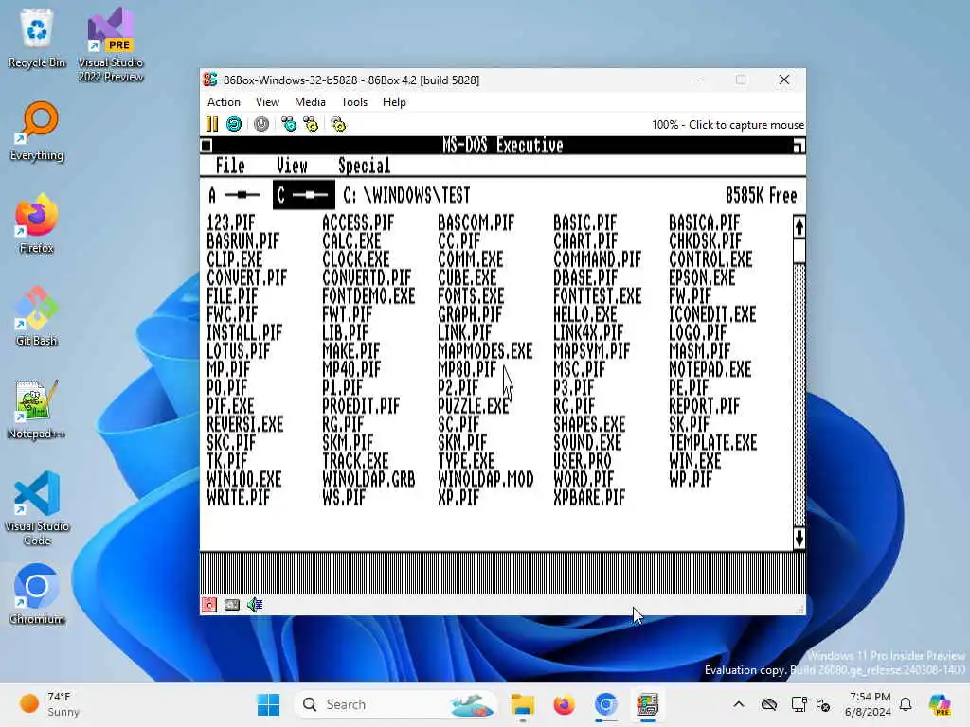The height and width of the screenshot is (727, 970).
Task: Select CONTROL.EXE in the file list
Action: pos(710,259)
